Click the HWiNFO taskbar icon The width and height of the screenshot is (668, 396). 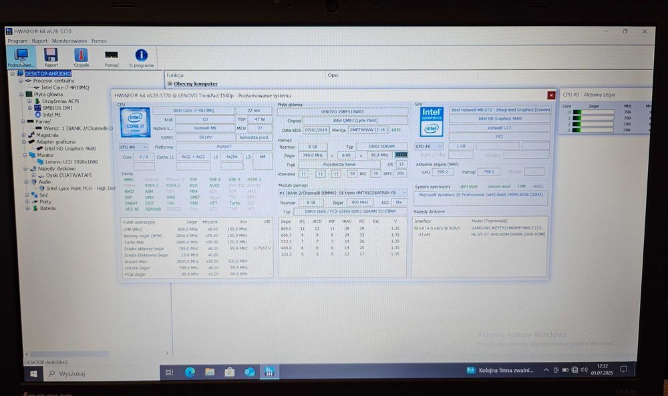[x=269, y=372]
